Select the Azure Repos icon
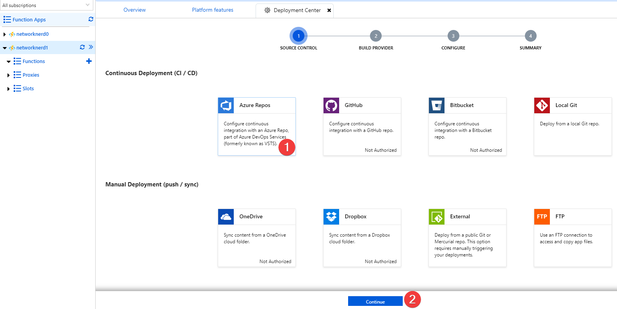Image resolution: width=617 pixels, height=309 pixels. [226, 105]
